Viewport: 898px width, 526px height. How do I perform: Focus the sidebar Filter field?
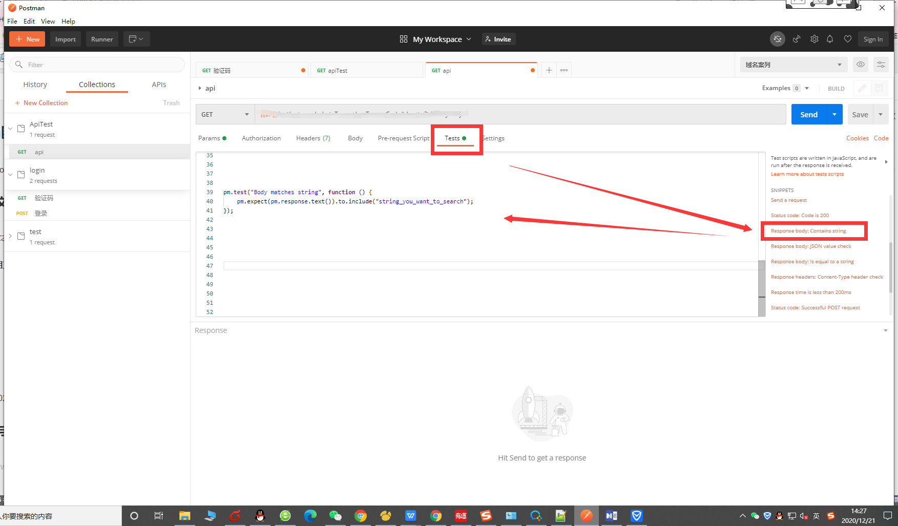pyautogui.click(x=97, y=65)
